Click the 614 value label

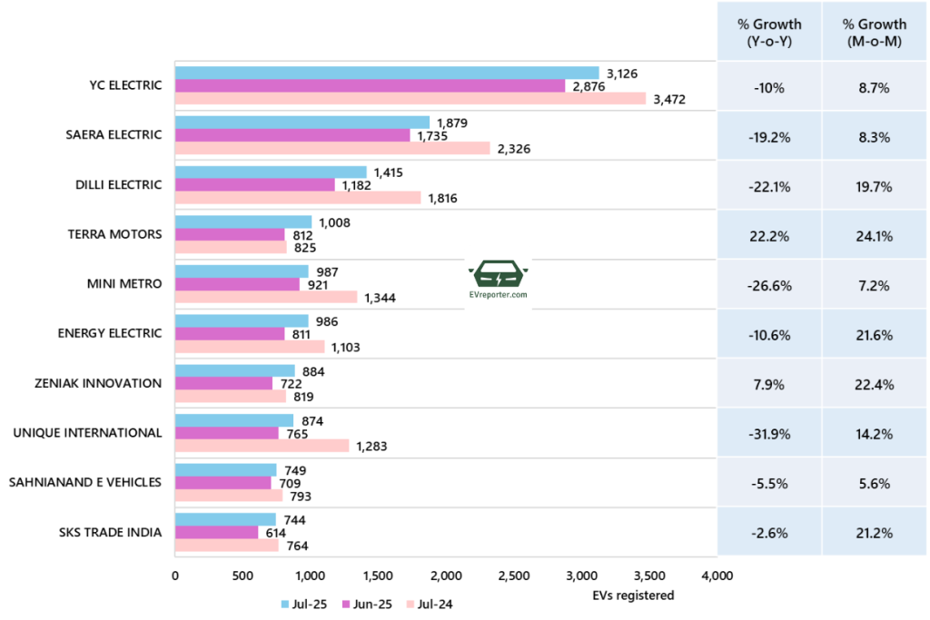(276, 534)
